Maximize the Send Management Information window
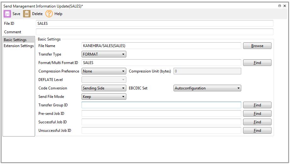 (280, 6)
